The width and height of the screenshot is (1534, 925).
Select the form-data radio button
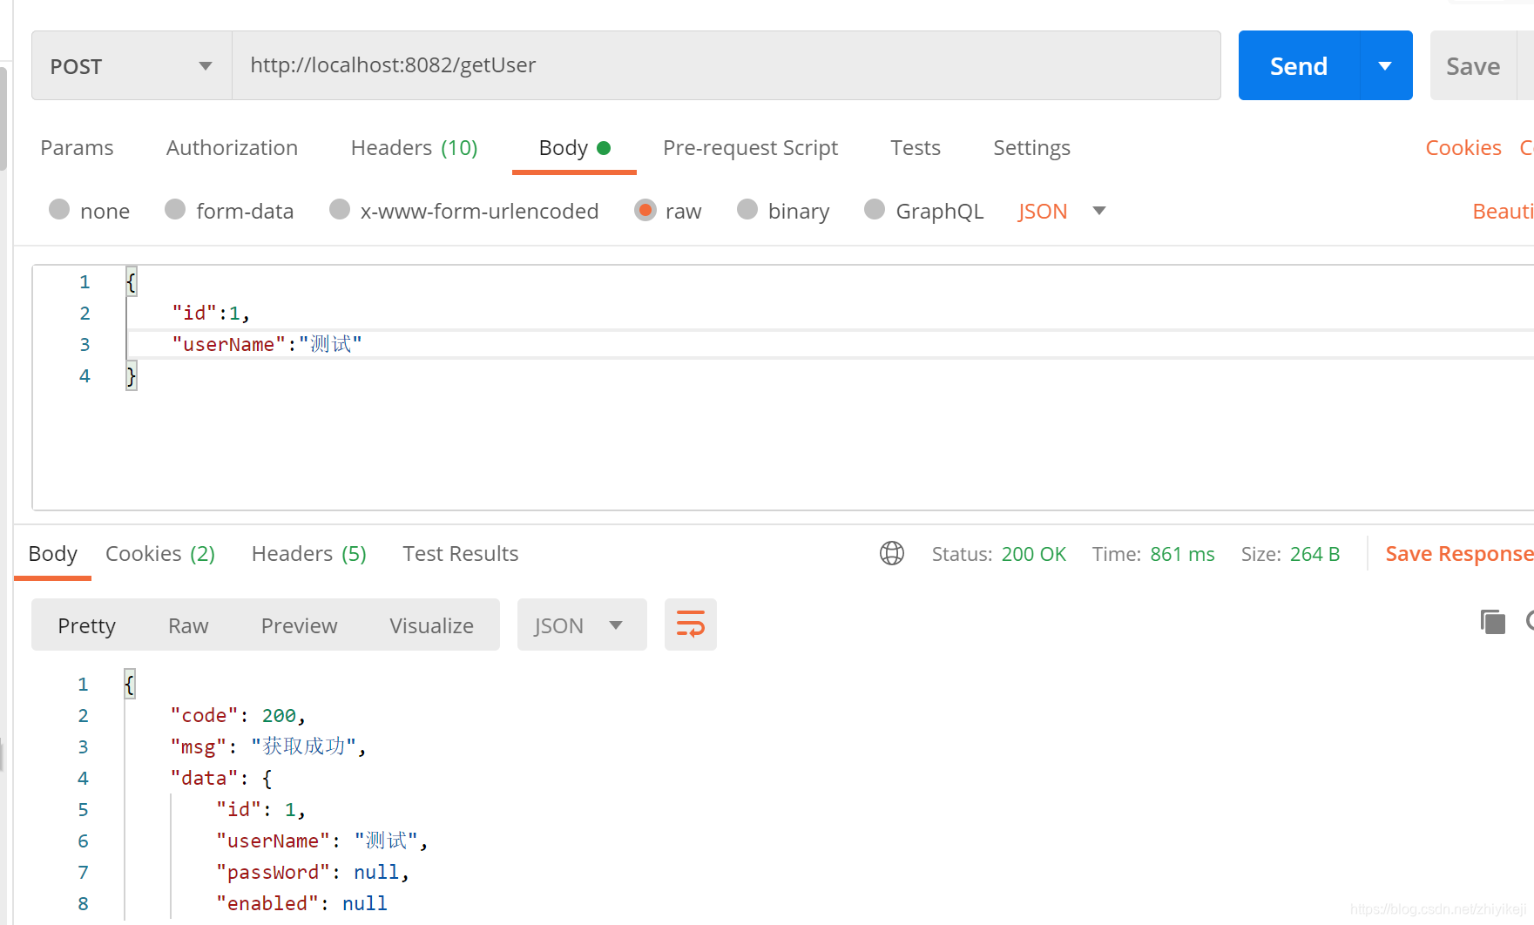175,210
